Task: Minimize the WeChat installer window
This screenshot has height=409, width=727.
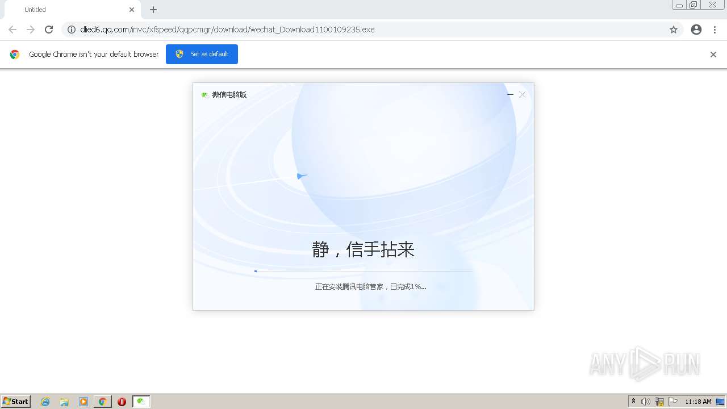Action: click(510, 95)
